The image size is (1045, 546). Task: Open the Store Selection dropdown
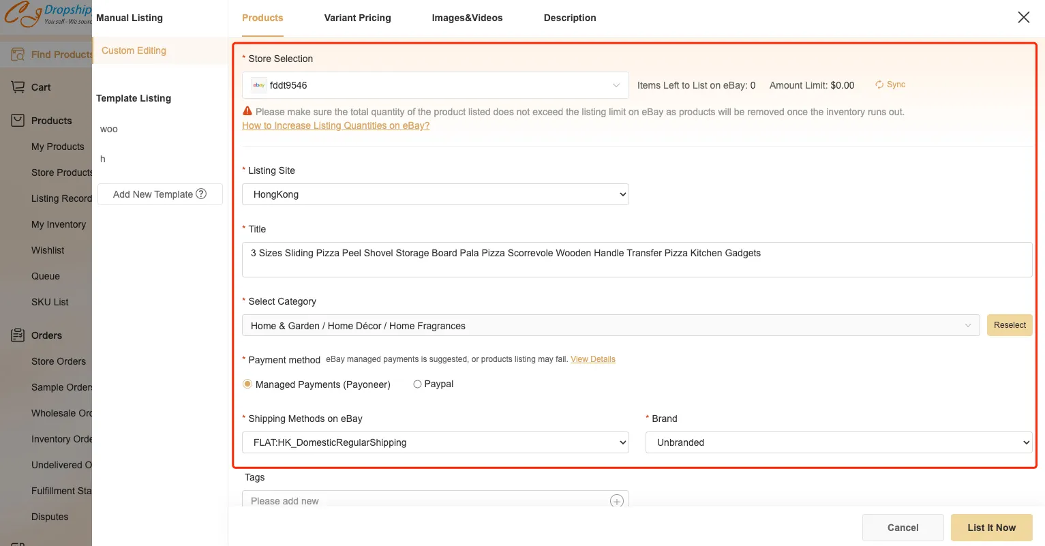[435, 85]
